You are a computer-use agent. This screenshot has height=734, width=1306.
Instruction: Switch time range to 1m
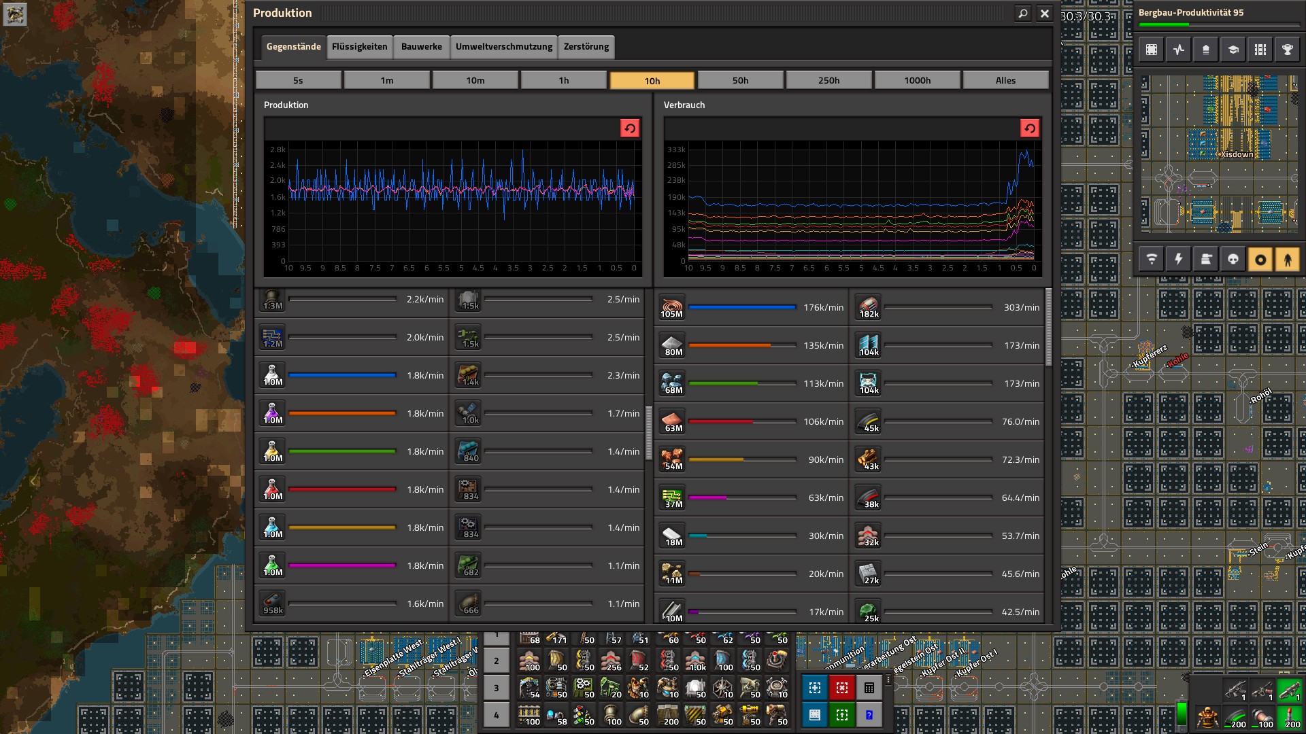(x=387, y=80)
